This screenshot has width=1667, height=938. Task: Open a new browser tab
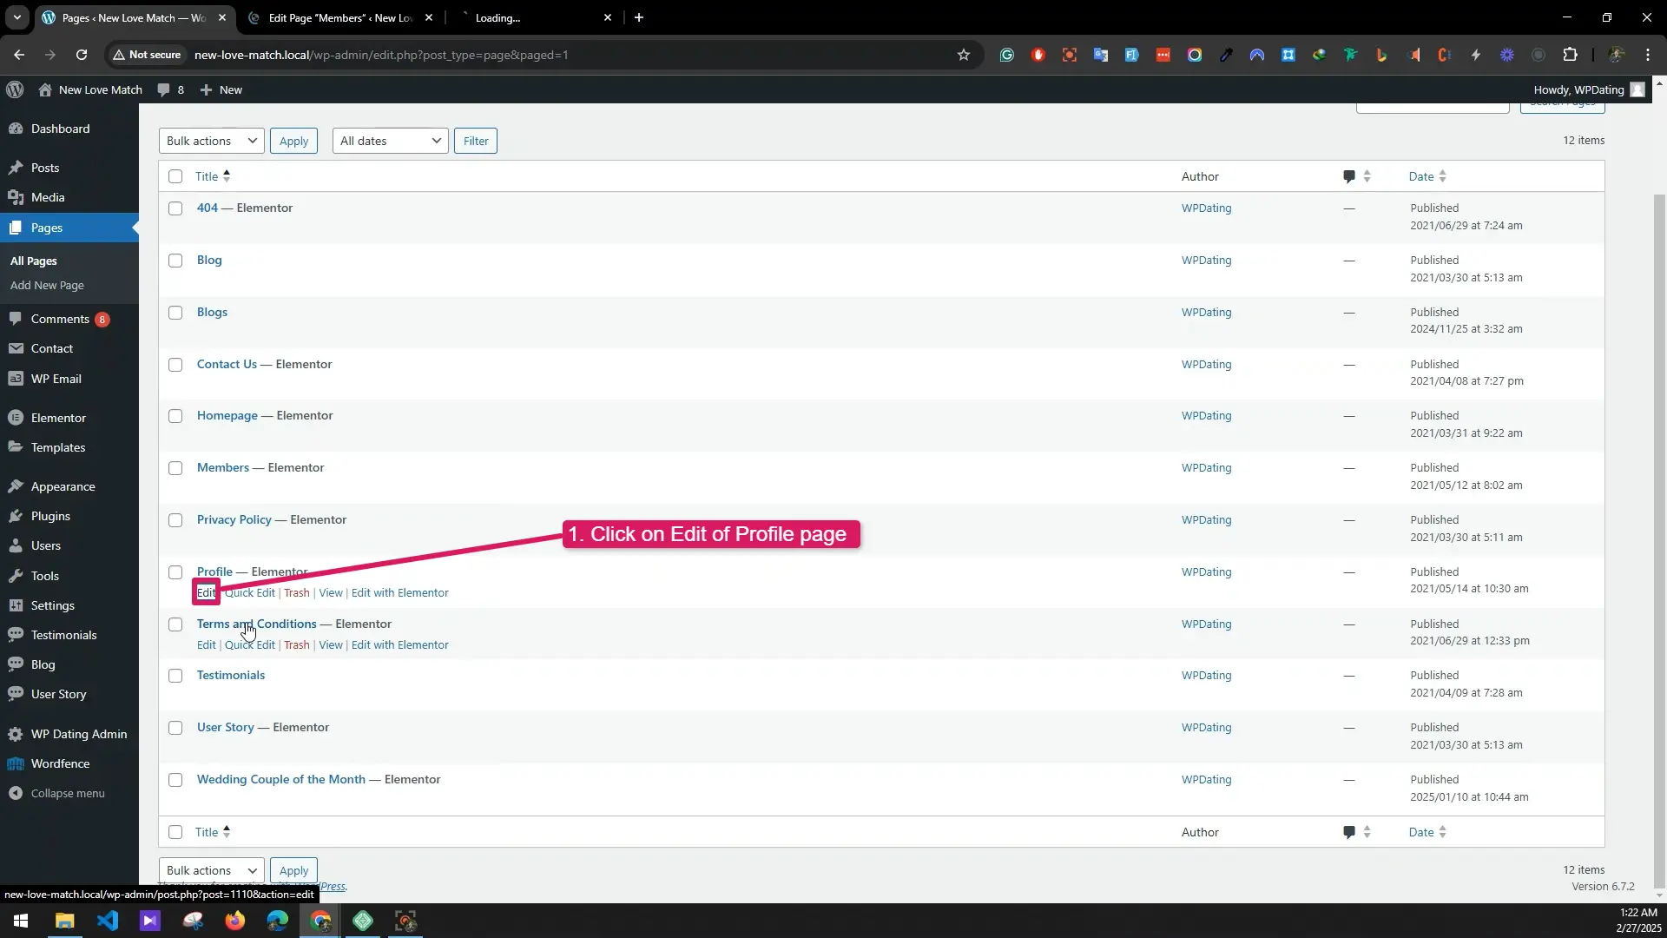(x=639, y=17)
